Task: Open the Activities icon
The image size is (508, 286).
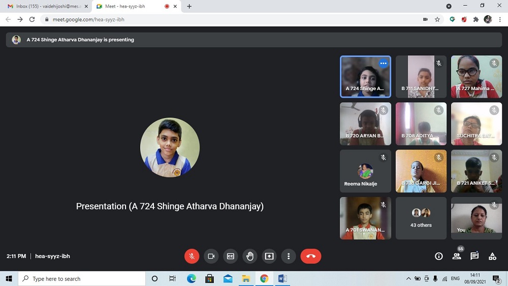Action: pos(492,256)
